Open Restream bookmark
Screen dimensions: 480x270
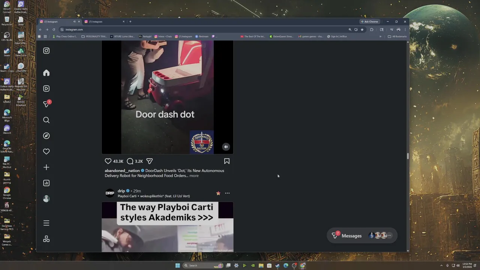click(202, 36)
